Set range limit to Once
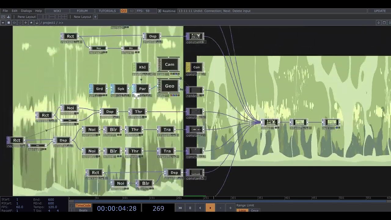This screenshot has width=391, height=220. pos(254,211)
